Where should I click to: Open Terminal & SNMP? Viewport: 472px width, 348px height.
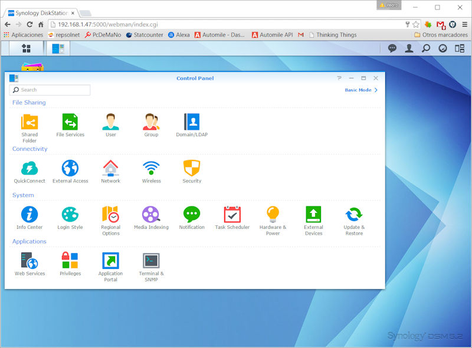pyautogui.click(x=151, y=267)
